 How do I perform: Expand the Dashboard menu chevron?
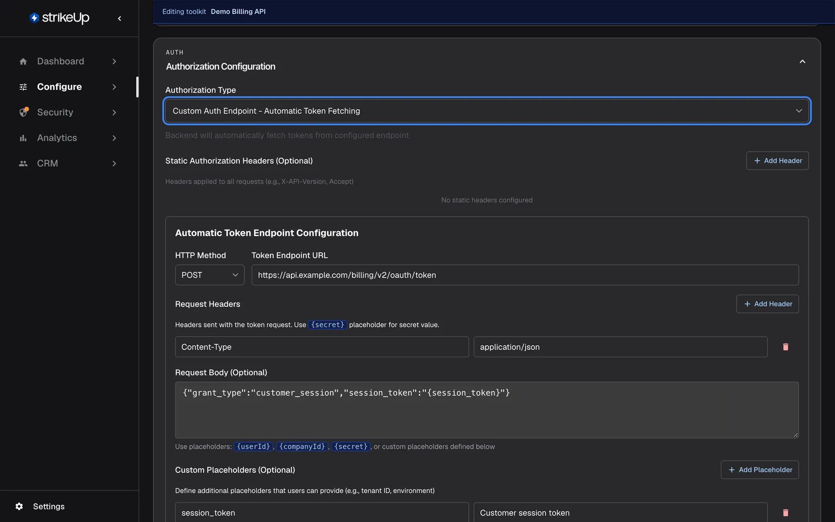click(114, 61)
